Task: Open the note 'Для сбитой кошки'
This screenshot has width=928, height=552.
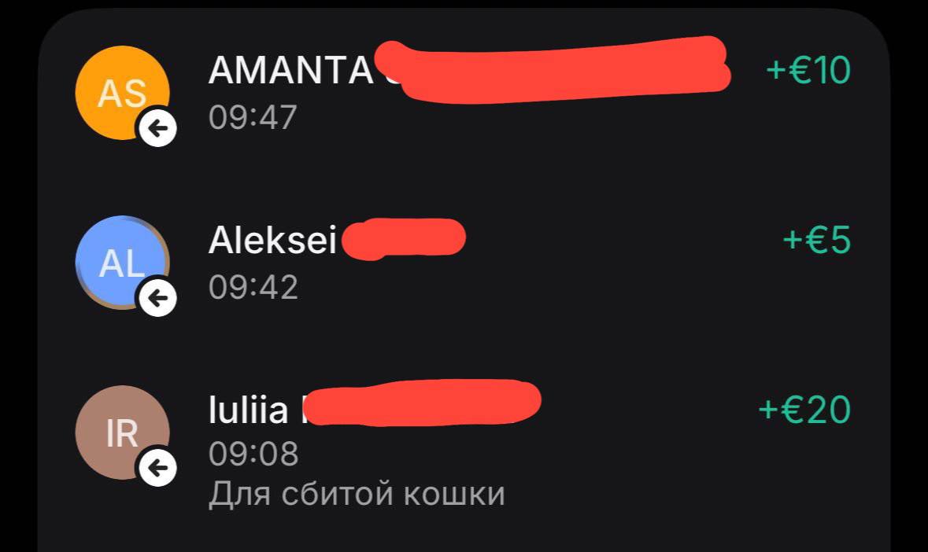Action: [357, 494]
